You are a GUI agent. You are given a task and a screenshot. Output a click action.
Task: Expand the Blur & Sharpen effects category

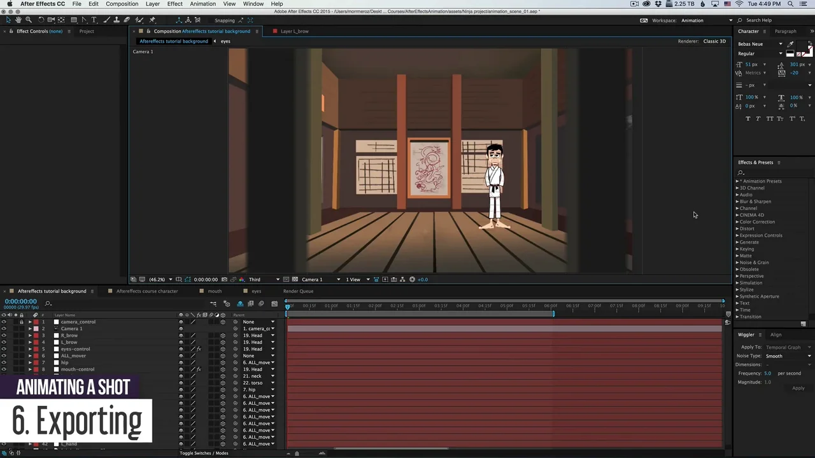737,202
